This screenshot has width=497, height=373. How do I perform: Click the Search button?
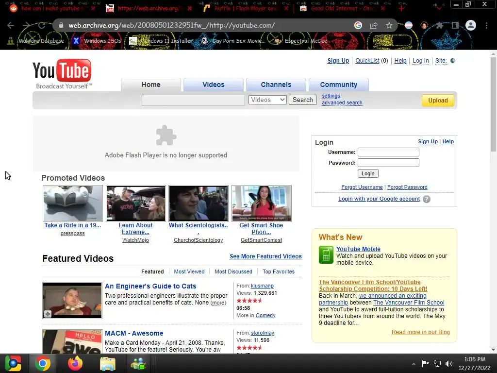(x=303, y=100)
